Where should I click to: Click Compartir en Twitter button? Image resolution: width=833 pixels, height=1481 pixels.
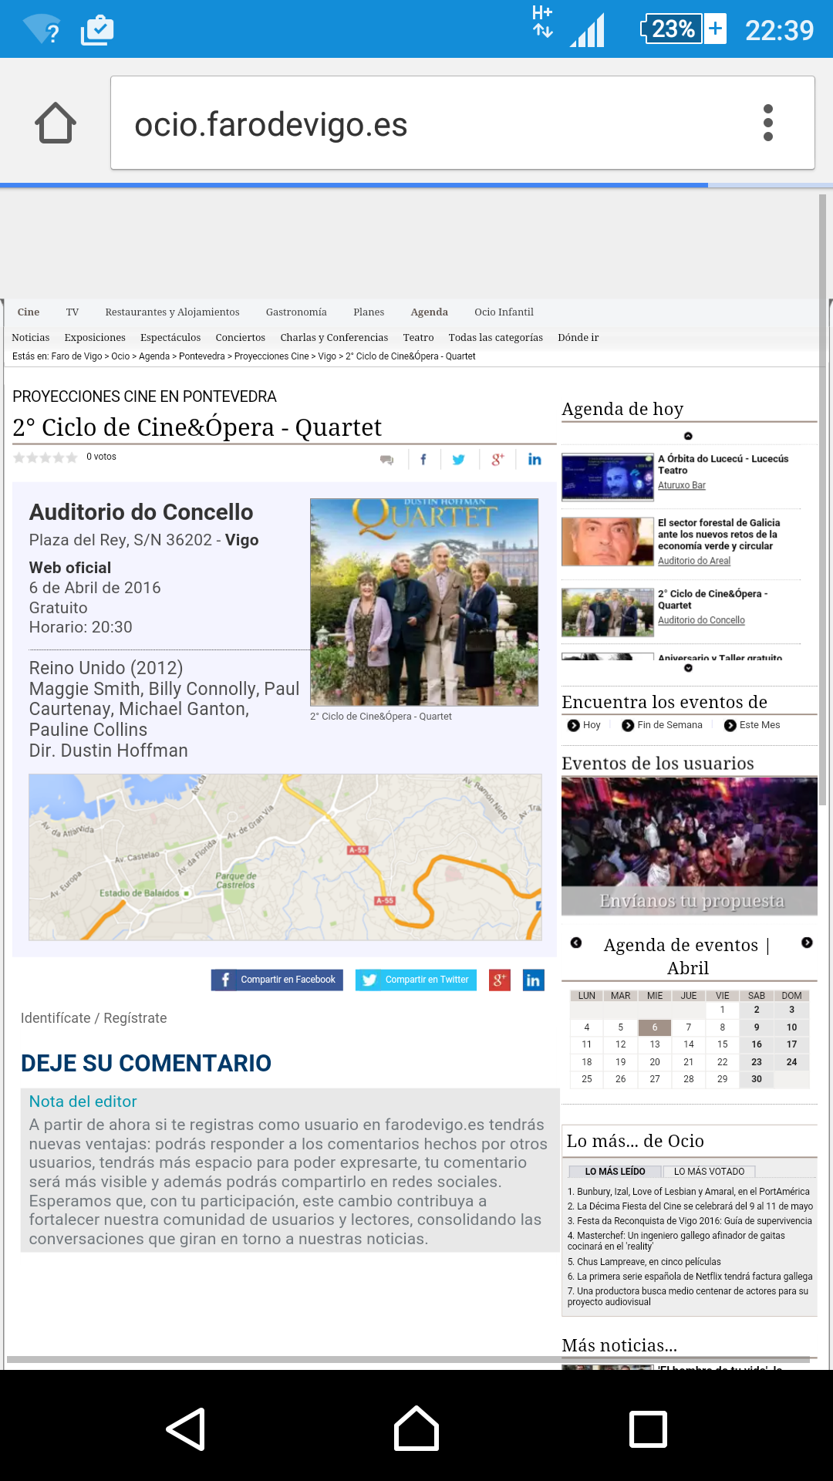click(416, 980)
